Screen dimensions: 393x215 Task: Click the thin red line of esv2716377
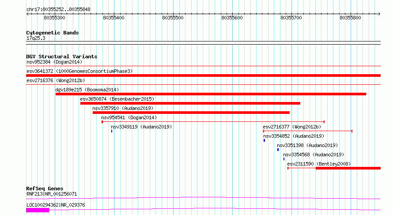308,131
